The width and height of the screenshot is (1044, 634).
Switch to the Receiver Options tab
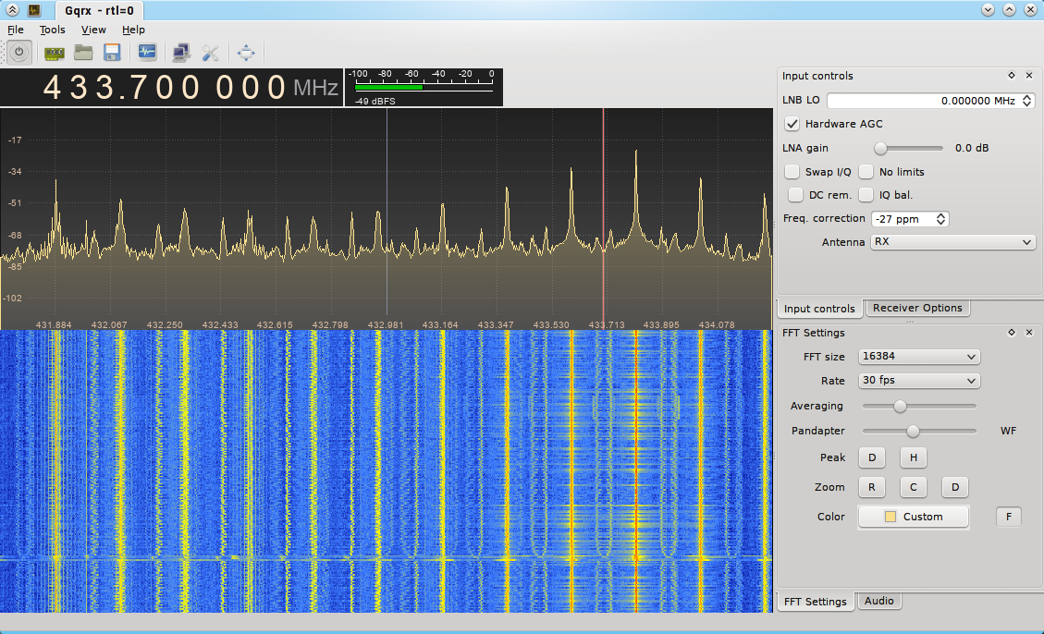917,308
